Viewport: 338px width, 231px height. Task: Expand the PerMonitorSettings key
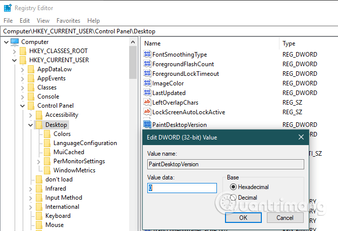tap(39, 161)
